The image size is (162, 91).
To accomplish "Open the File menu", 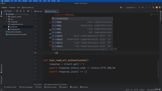I will [12, 1].
